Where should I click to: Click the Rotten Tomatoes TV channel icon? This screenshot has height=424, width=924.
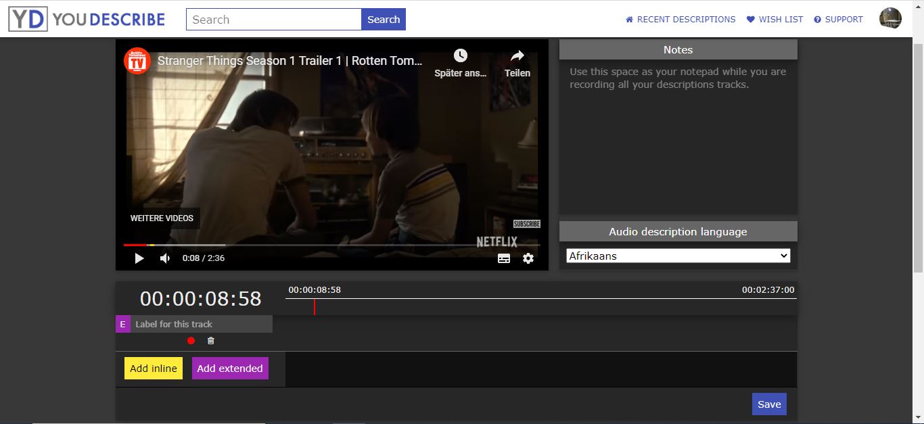click(137, 61)
